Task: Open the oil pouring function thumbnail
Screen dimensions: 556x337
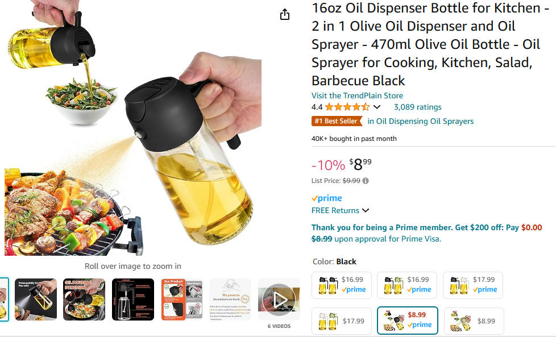Action: tap(84, 300)
